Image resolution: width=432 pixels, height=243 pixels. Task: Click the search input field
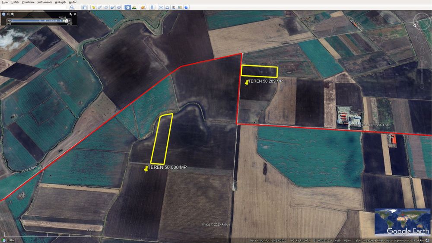point(33,7)
